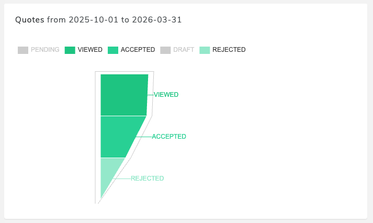Screen dimensions: 373x223
Task: Click the REJECTED label beside the funnel
Action: pos(147,179)
